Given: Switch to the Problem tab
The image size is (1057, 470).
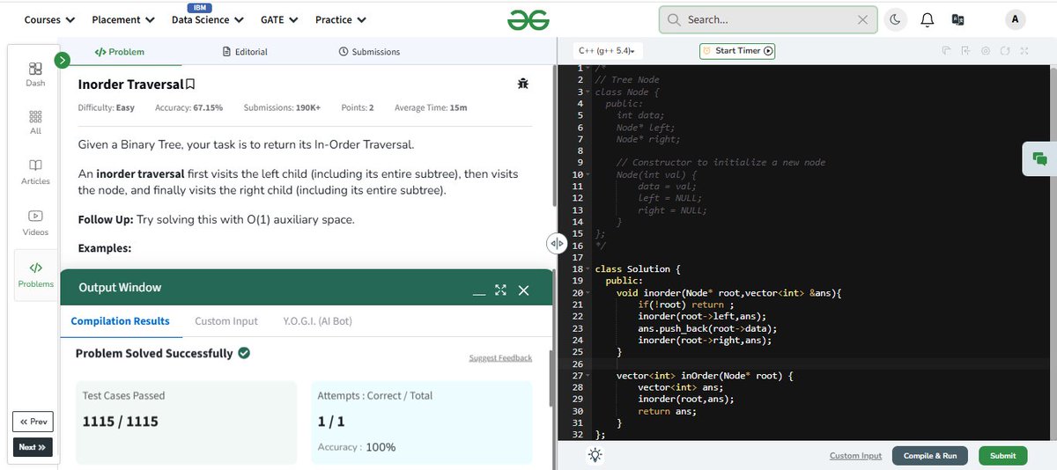Looking at the screenshot, I should coord(119,52).
